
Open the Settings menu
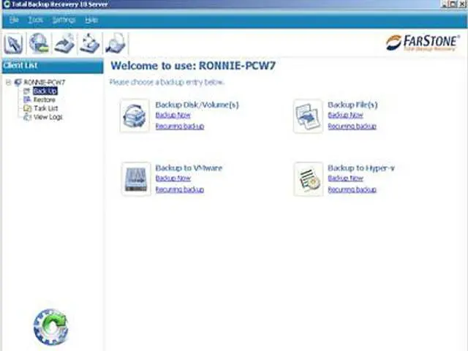click(64, 20)
